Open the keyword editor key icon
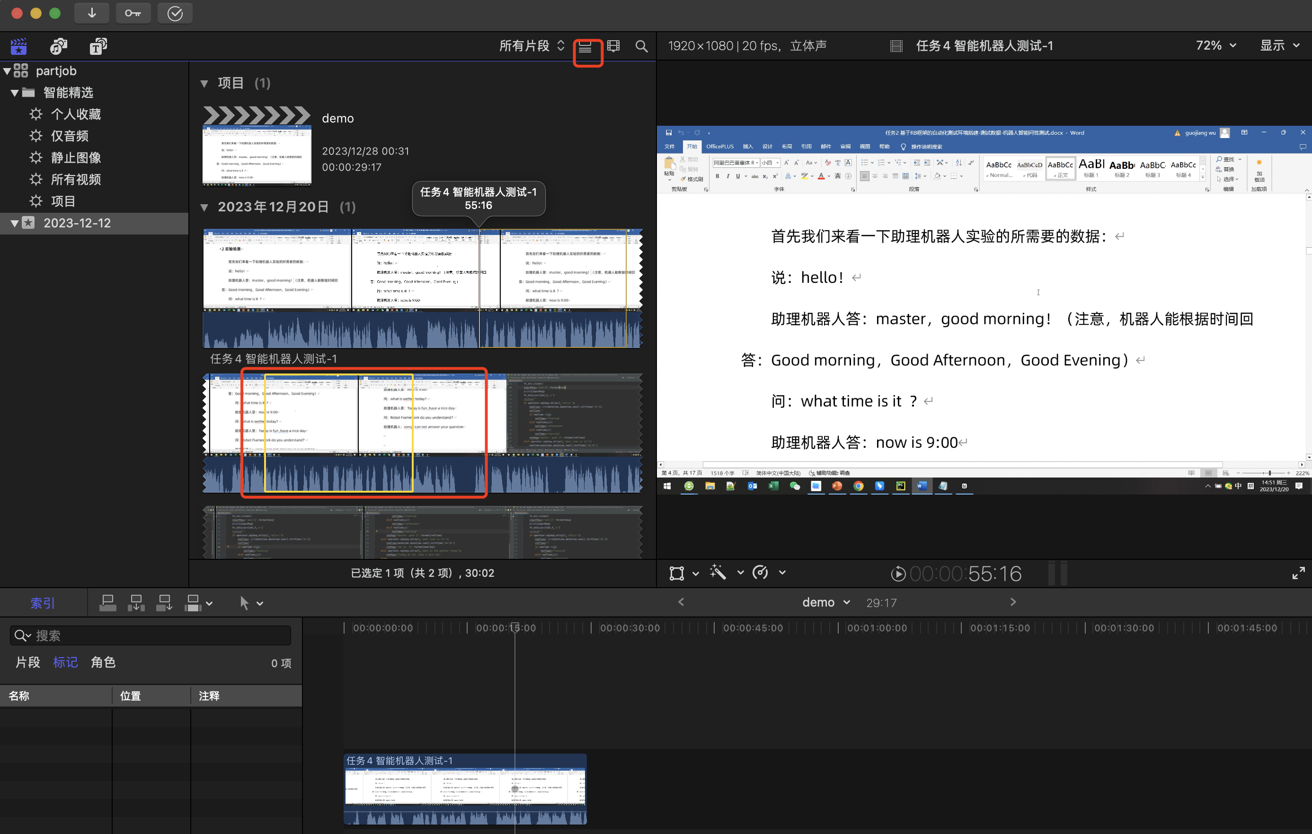Screen dimensions: 1312x834 (x=133, y=13)
